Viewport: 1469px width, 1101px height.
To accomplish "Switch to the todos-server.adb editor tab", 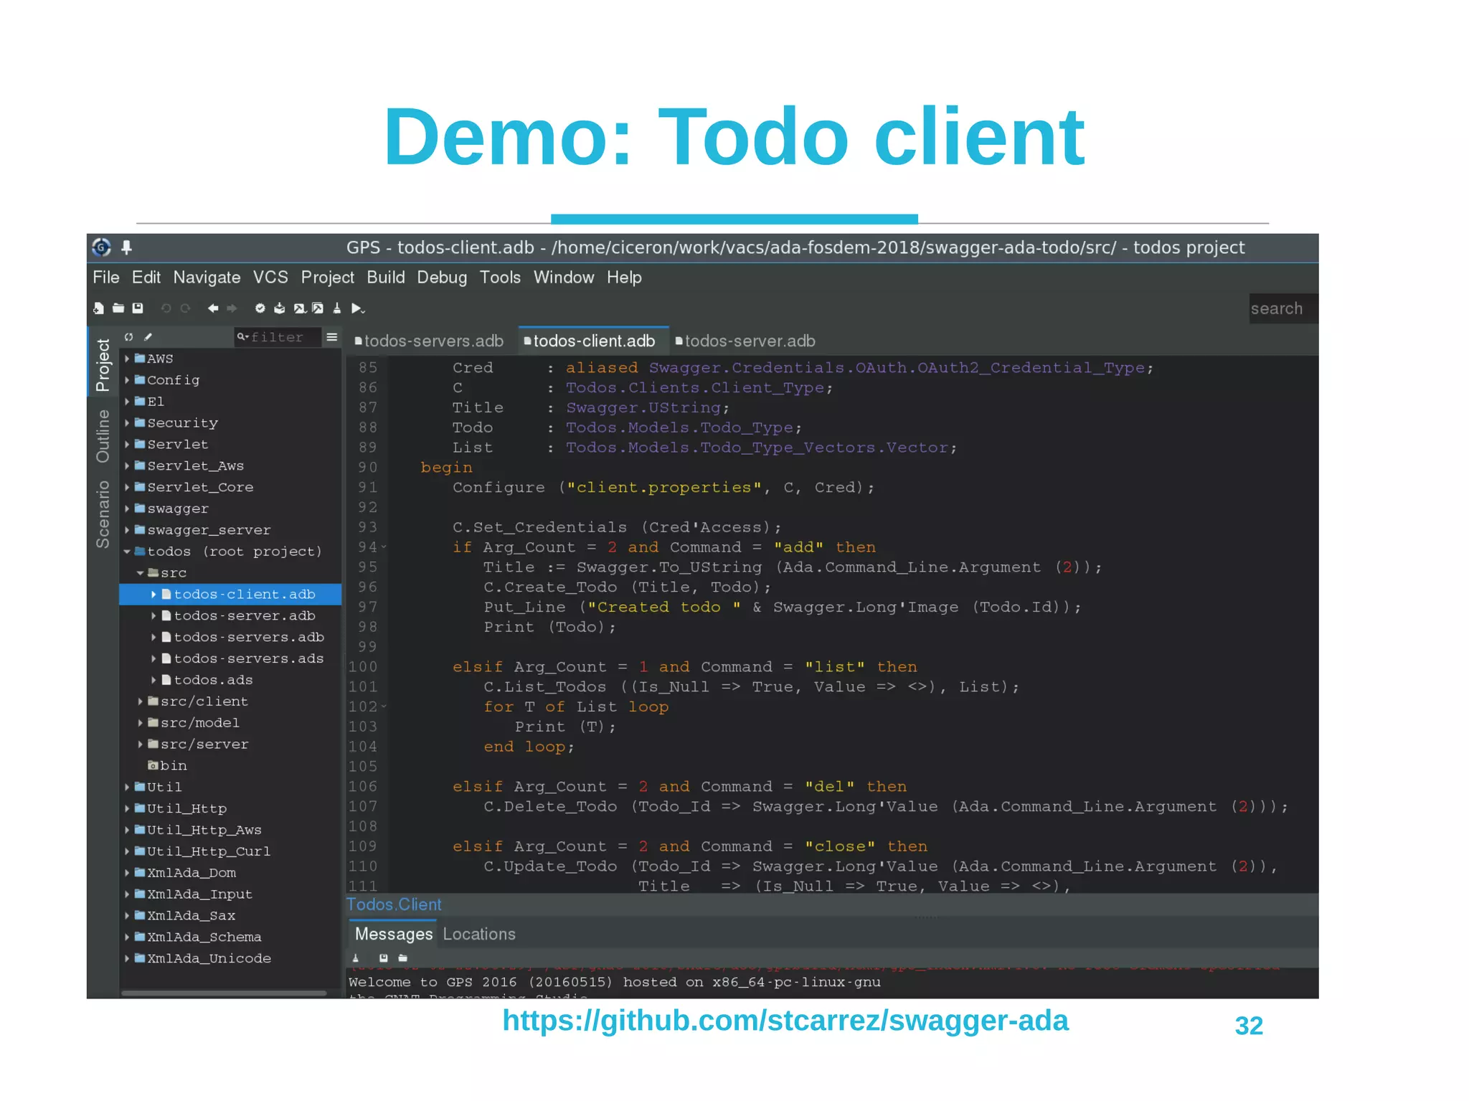I will 745,341.
